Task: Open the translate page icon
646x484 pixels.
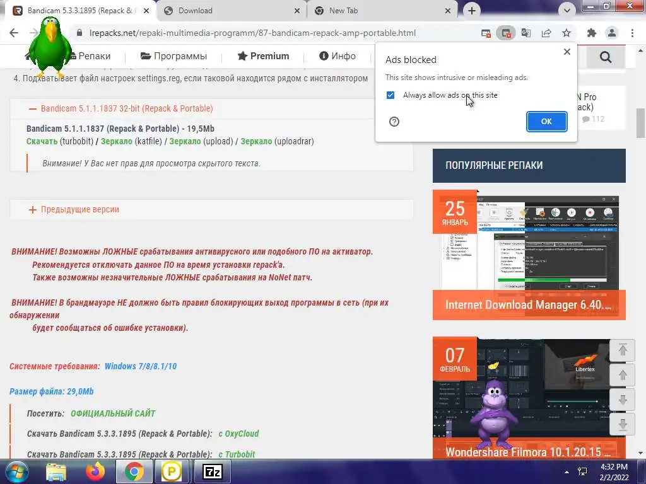Action: [x=526, y=33]
